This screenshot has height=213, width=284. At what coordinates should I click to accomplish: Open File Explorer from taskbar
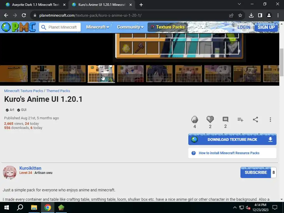34,207
